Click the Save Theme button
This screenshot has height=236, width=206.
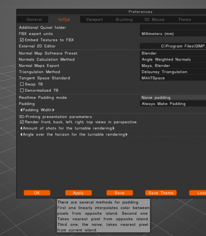[x=161, y=193]
